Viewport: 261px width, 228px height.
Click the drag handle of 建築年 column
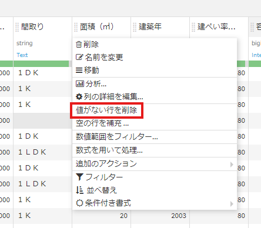point(135,27)
